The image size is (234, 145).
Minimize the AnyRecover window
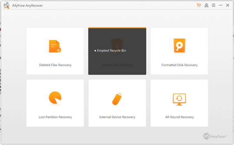coord(221,5)
